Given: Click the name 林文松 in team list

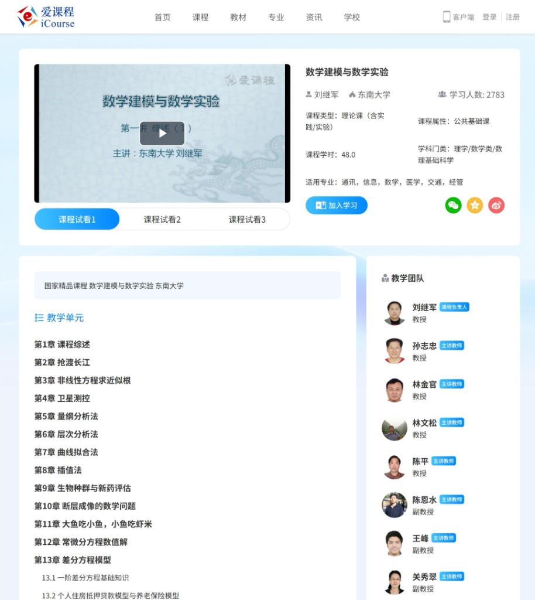Looking at the screenshot, I should (424, 423).
